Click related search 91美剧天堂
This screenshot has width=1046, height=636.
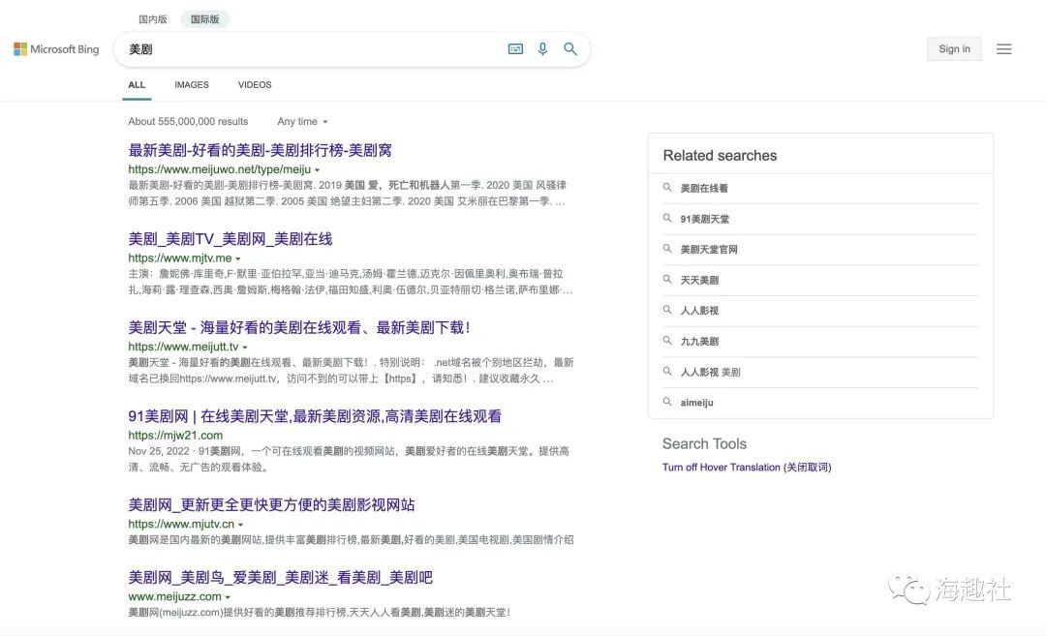[x=704, y=220]
